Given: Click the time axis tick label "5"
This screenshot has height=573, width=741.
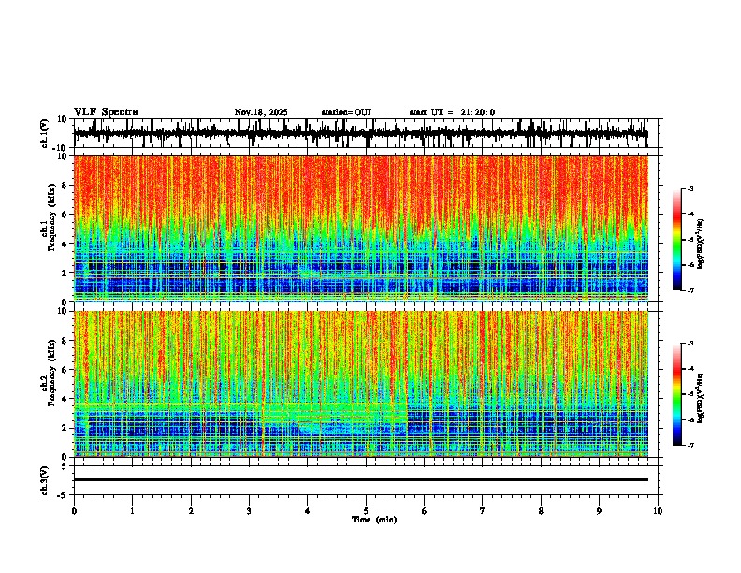Looking at the screenshot, I should 366,511.
